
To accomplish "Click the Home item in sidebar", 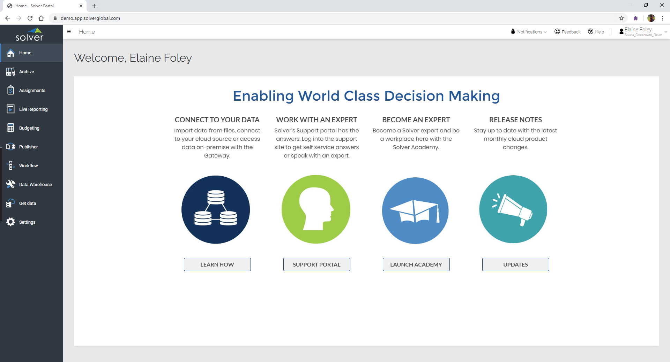I will (25, 53).
